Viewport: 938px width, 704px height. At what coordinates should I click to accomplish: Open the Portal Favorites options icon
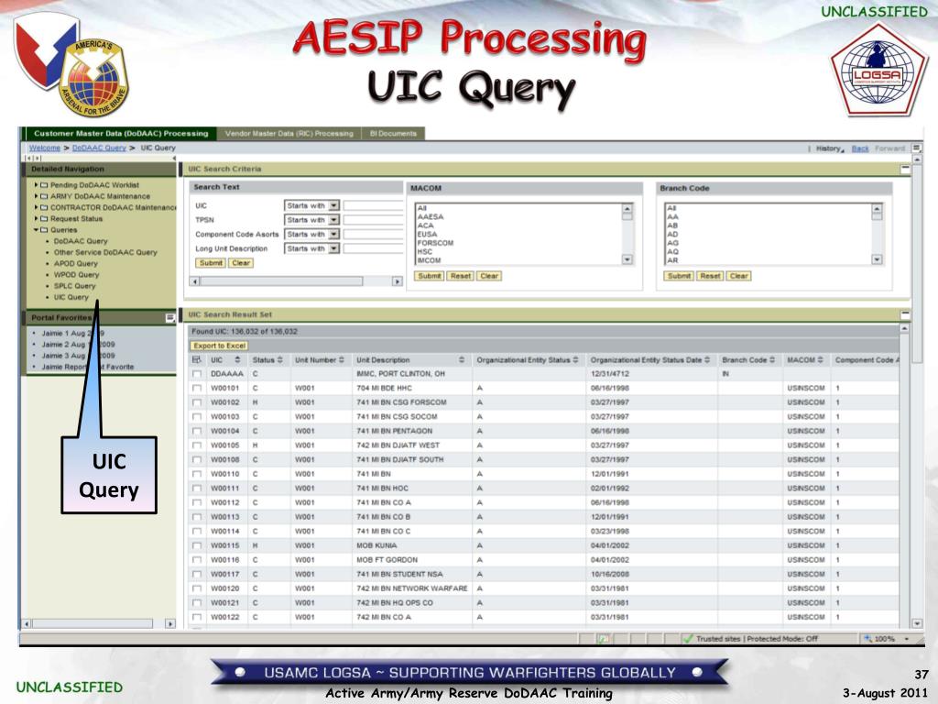click(x=170, y=318)
